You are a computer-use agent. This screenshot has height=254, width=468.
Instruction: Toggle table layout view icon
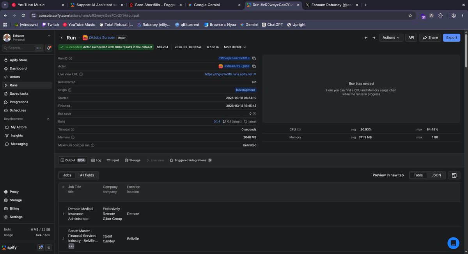coord(454,175)
